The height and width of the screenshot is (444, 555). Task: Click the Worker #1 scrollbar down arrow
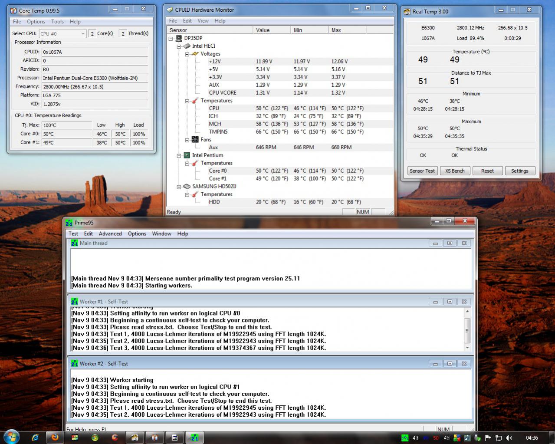(467, 347)
